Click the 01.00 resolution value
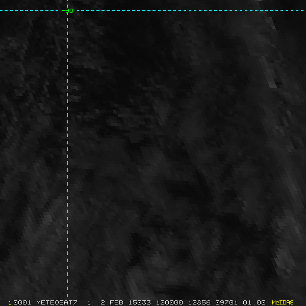 tap(254, 302)
